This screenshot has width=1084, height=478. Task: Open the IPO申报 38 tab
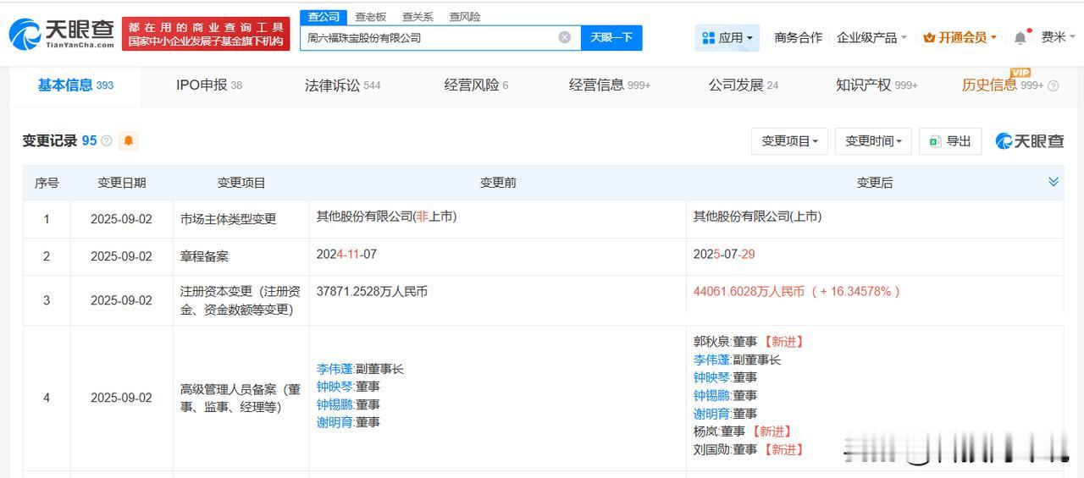(x=209, y=85)
